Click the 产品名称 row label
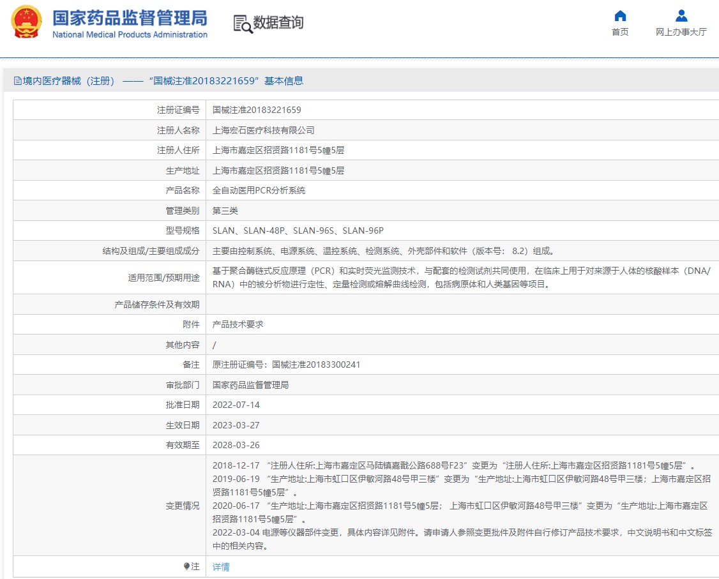The width and height of the screenshot is (719, 579). (x=183, y=190)
